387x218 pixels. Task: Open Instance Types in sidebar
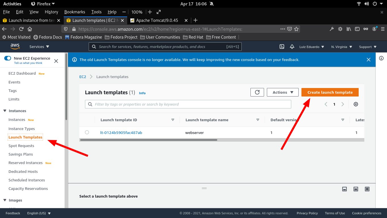[22, 129]
